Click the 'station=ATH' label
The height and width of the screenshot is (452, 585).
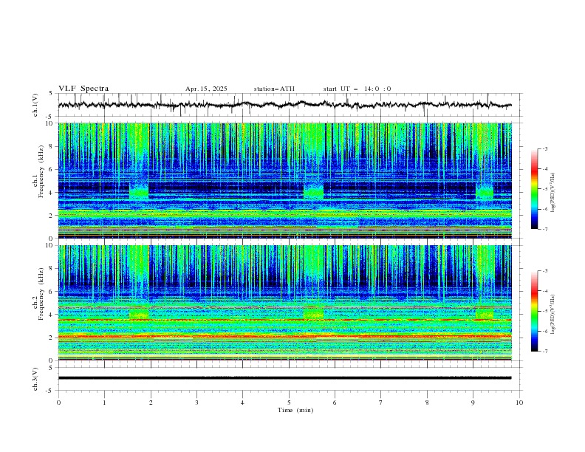point(274,89)
